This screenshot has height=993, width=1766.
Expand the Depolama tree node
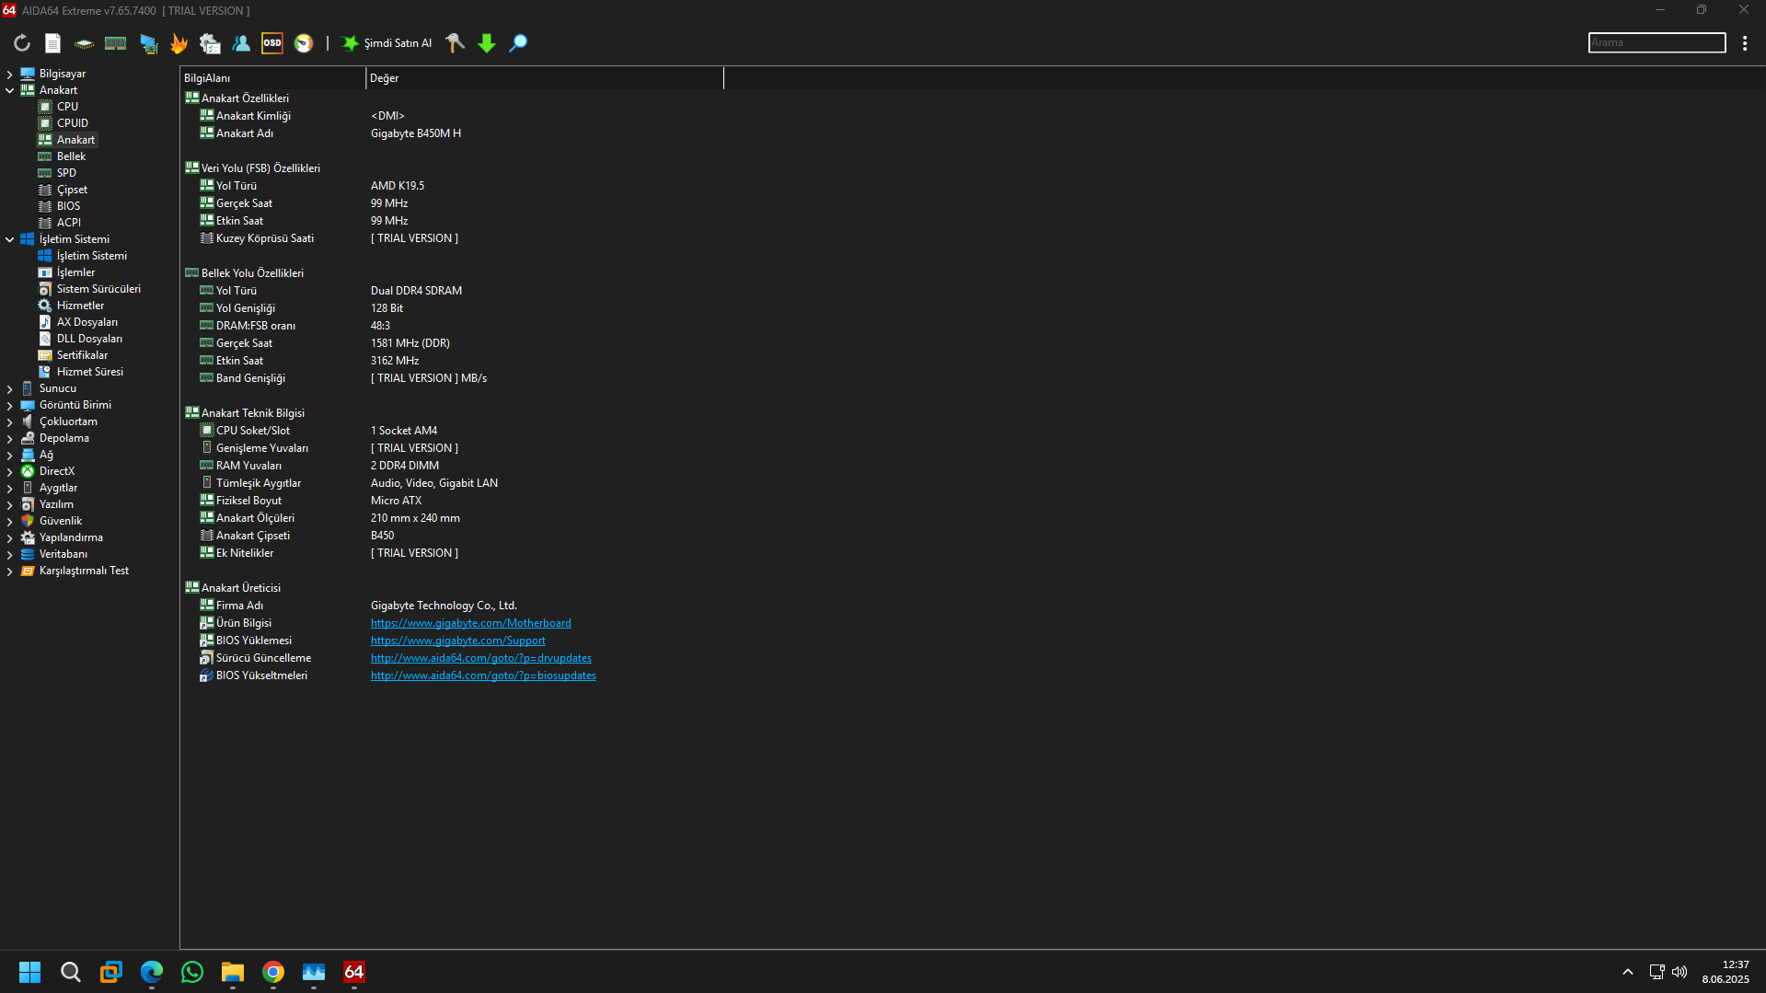coord(10,438)
